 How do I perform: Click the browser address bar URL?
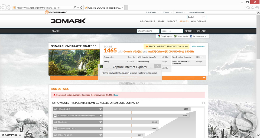point(38,8)
